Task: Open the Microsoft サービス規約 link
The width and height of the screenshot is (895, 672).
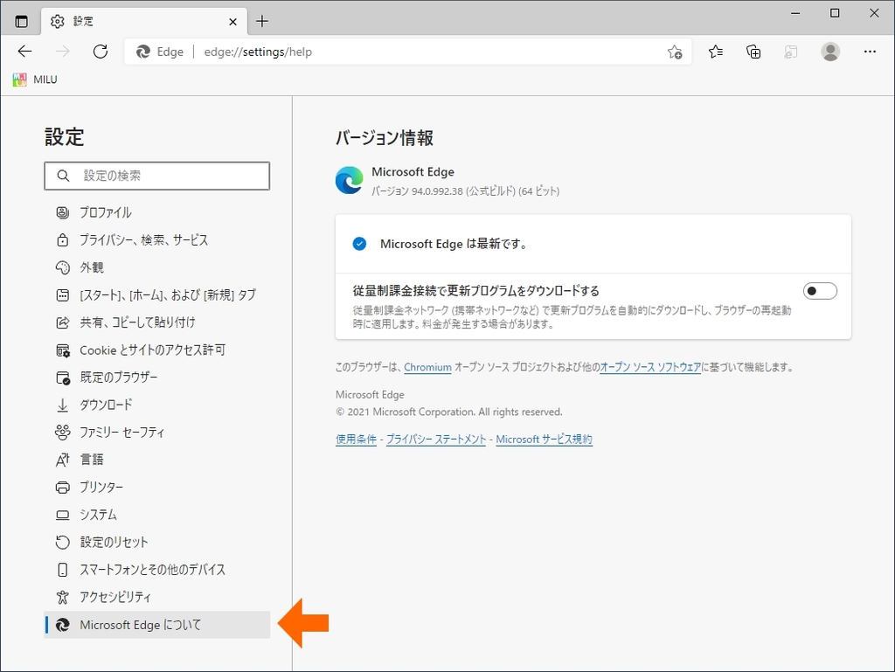Action: point(544,440)
